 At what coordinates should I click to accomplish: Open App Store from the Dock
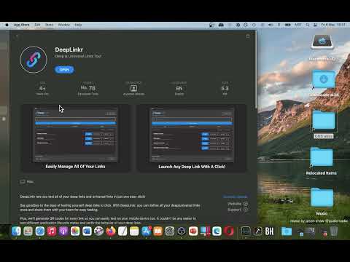point(146,231)
